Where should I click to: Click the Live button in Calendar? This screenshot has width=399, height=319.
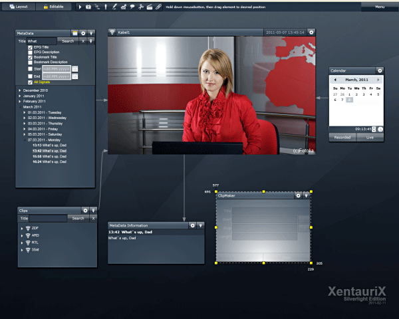coord(369,138)
